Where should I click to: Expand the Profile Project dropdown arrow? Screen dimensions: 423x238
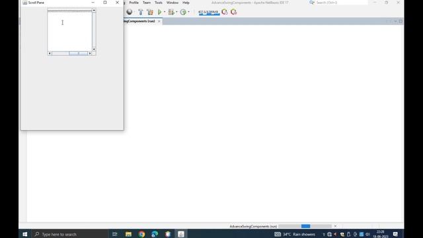point(188,12)
